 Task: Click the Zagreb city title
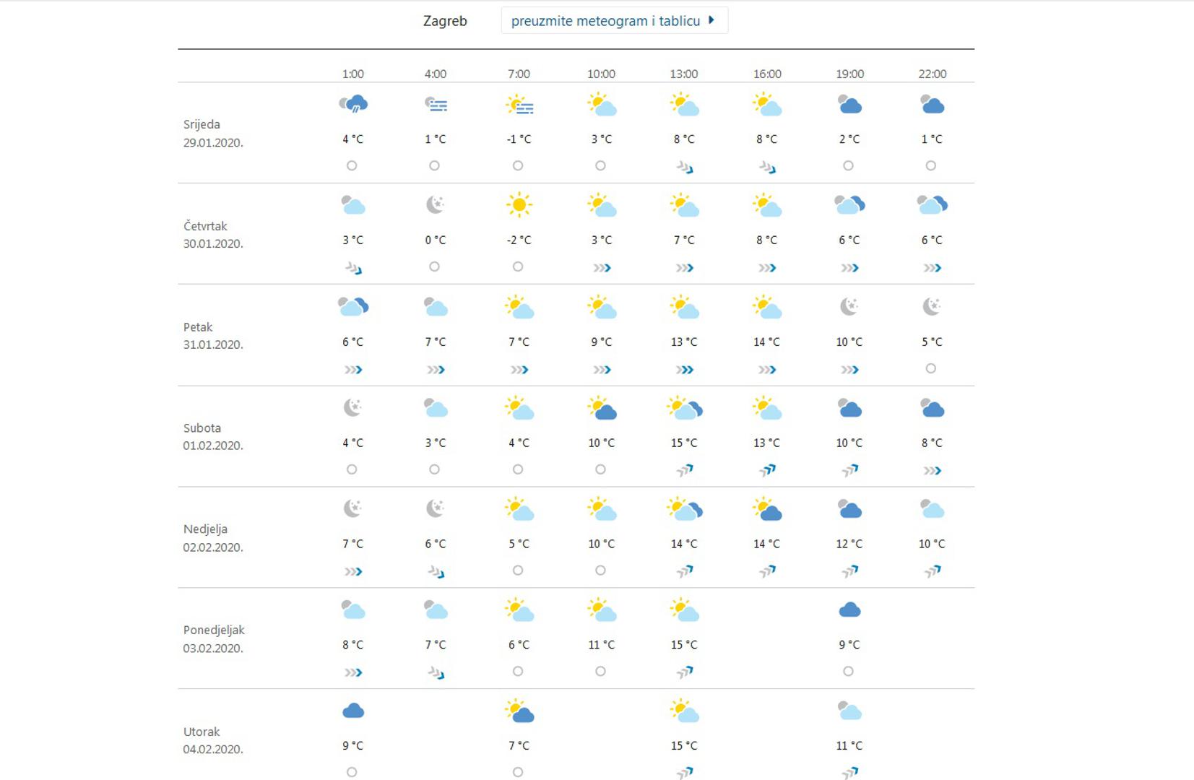pyautogui.click(x=445, y=21)
